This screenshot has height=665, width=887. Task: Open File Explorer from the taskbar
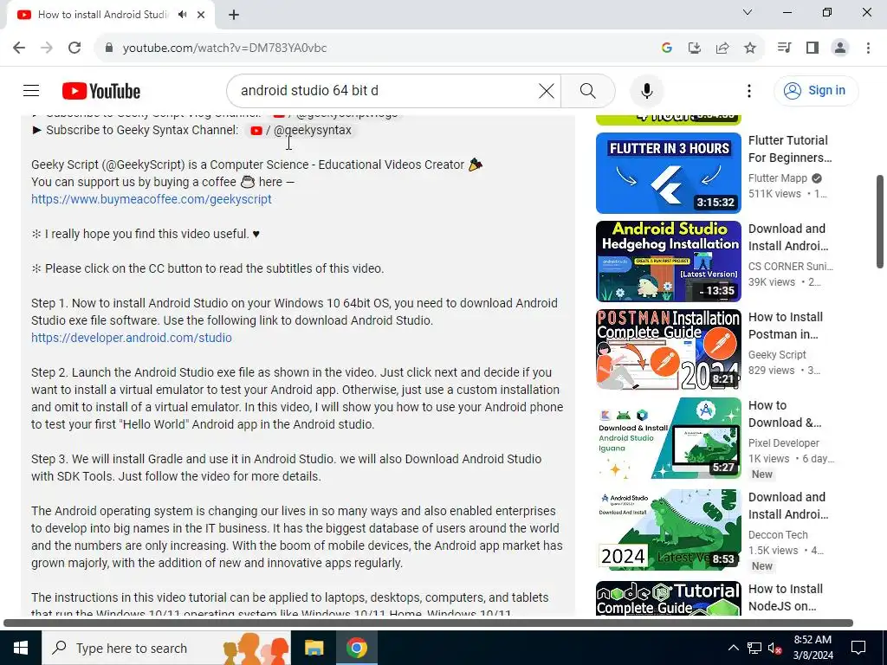(314, 648)
